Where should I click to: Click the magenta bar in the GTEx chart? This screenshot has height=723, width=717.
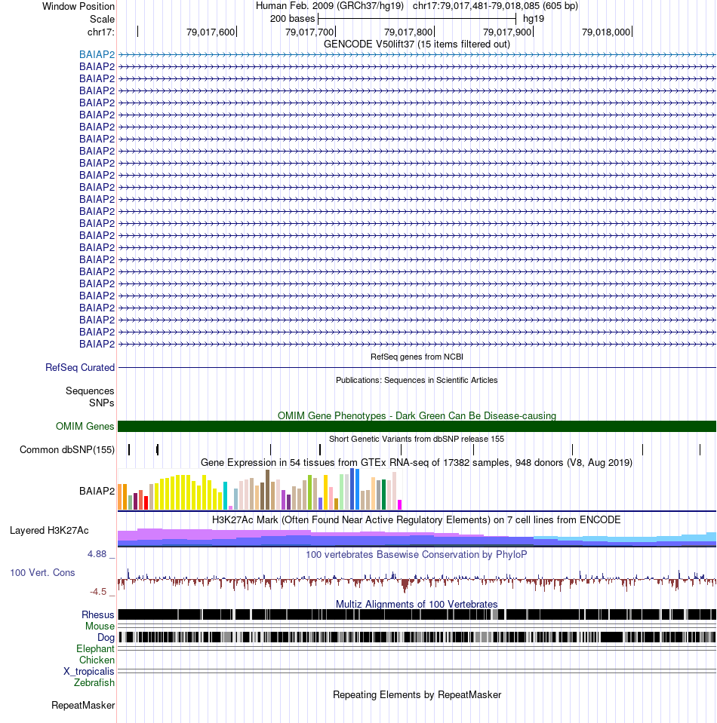400,504
